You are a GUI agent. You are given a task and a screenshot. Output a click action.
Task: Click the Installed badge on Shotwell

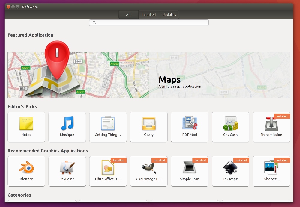[x=282, y=160]
